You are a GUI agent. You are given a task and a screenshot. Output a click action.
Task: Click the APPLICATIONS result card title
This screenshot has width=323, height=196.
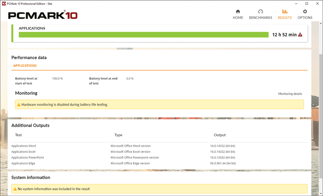coord(32,28)
